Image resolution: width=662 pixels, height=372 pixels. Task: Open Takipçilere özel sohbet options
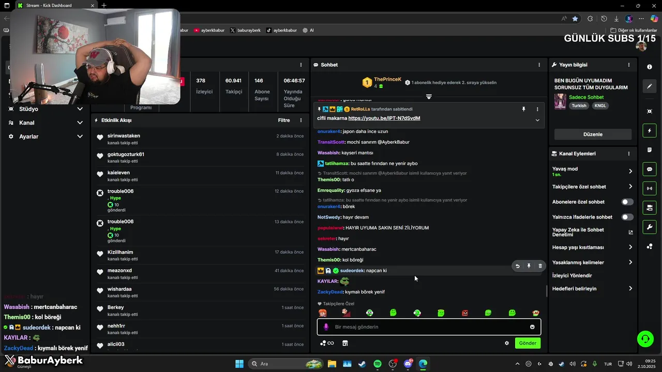point(593,187)
